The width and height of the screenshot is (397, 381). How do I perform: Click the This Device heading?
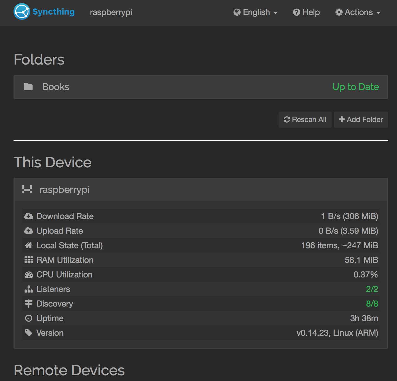pos(53,162)
